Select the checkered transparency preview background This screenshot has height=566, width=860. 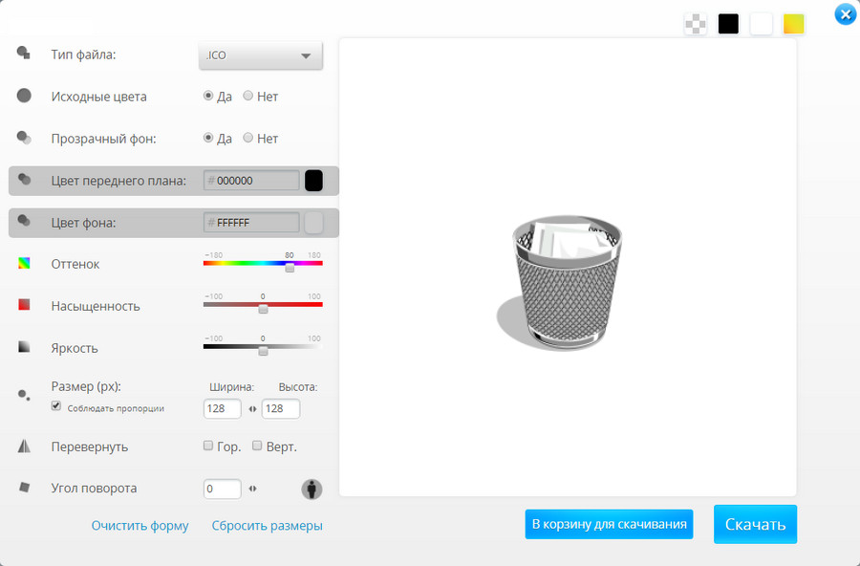(695, 24)
